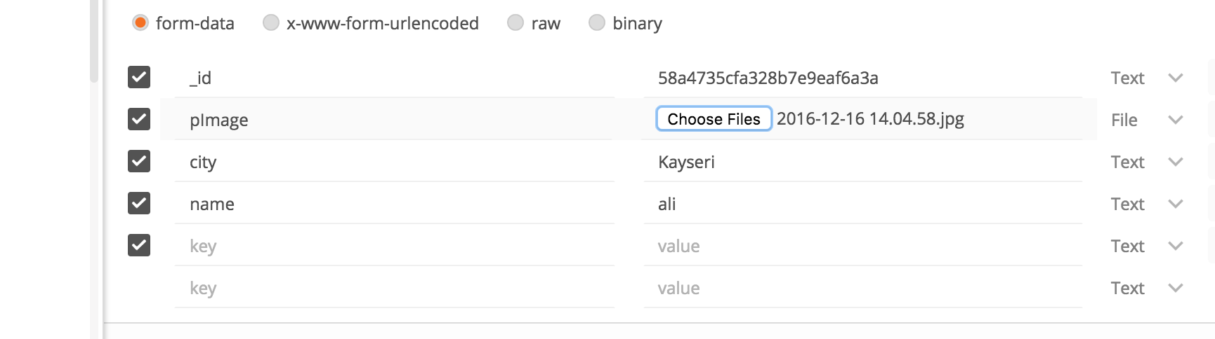
Task: Edit the name value 'ali'
Action: [861, 204]
